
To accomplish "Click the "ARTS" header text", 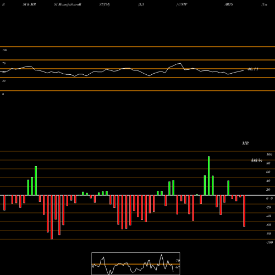I will click(x=229, y=4).
